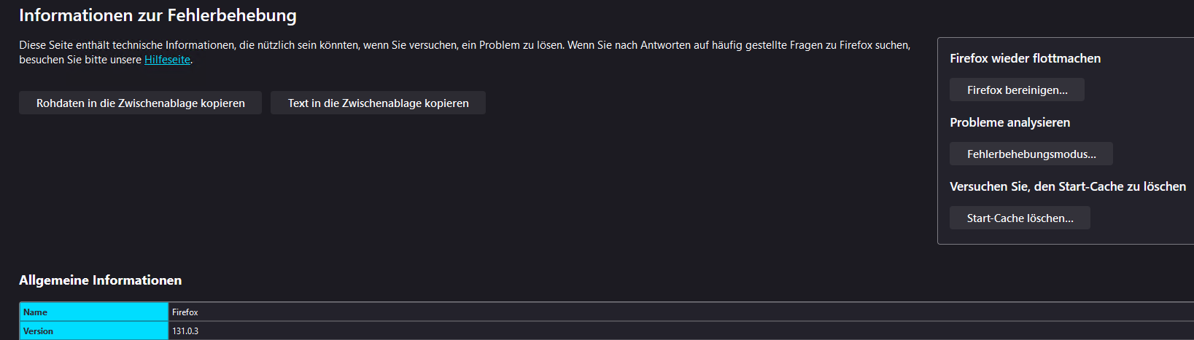The image size is (1194, 340).
Task: Click the 'Firefox' value in the Name row
Action: pyautogui.click(x=185, y=312)
